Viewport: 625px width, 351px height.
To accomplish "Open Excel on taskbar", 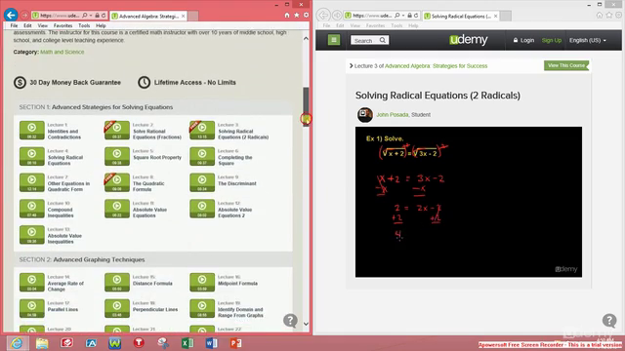I will pyautogui.click(x=187, y=343).
